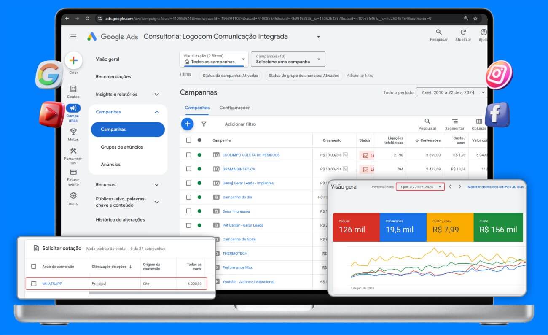The image size is (548, 335).
Task: Click the next period arrow in Visão geral
Action: 459,186
